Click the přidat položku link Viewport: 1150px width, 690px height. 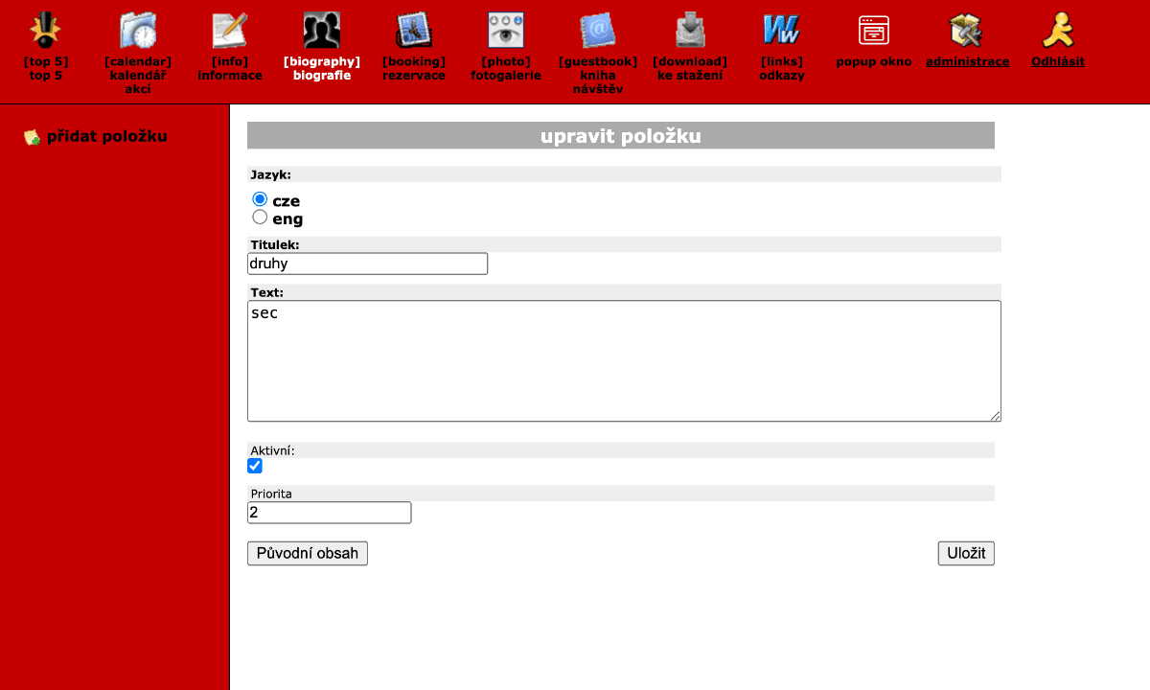[107, 137]
